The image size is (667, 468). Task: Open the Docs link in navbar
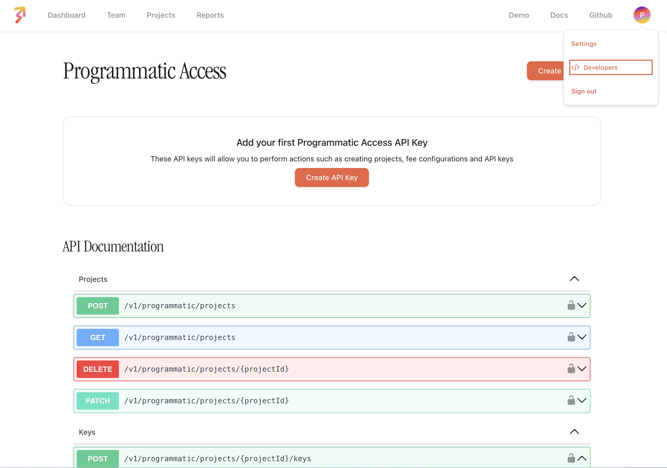tap(559, 15)
